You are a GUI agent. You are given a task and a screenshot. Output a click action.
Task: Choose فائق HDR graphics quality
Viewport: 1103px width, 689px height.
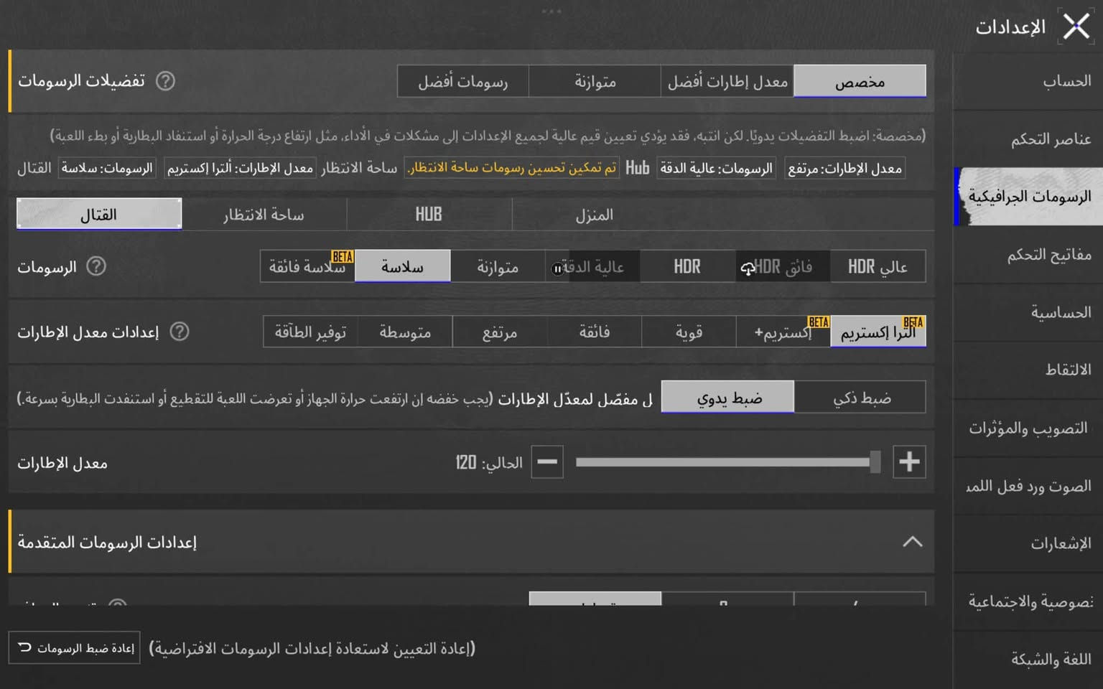coord(783,266)
